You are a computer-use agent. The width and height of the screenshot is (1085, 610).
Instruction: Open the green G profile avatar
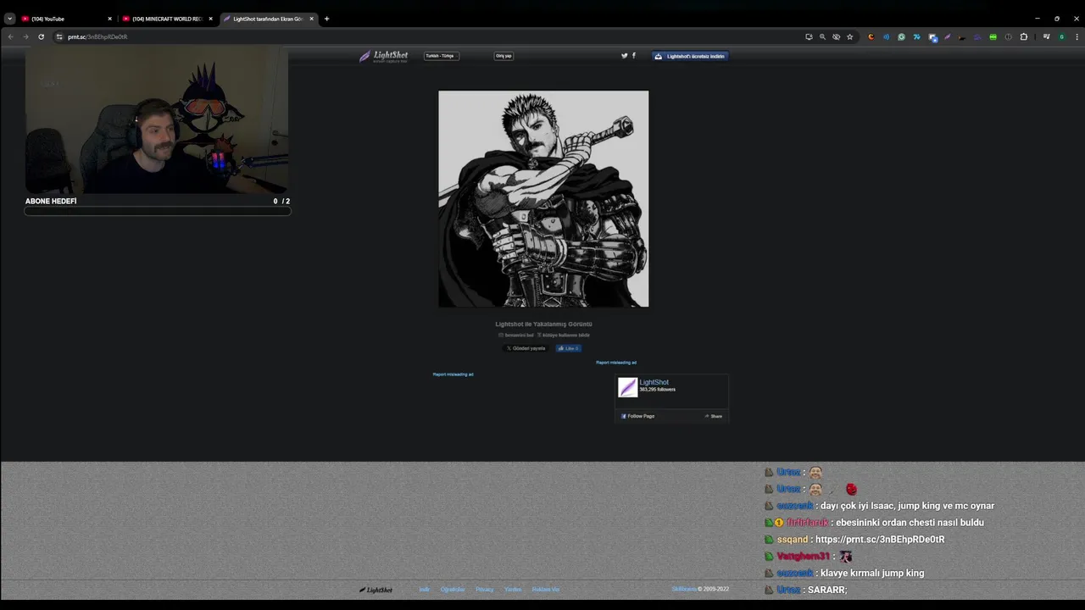click(x=1061, y=36)
